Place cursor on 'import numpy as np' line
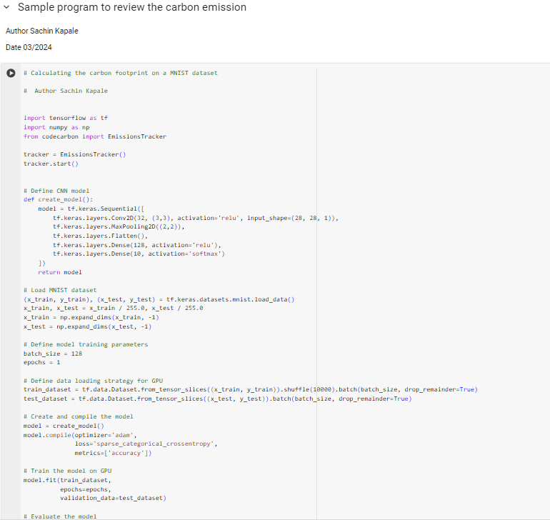 pyautogui.click(x=56, y=127)
